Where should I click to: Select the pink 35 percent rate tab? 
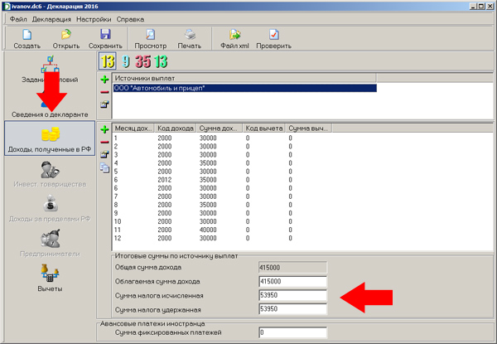[143, 61]
